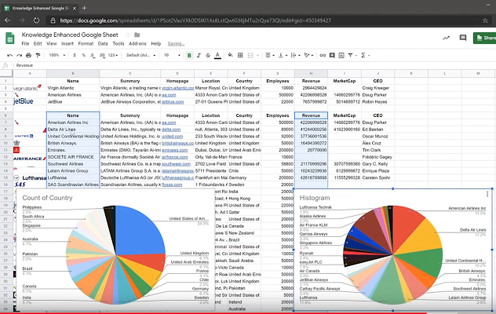Open the Histogram chart three-dot menu
This screenshot has width=496, height=314.
[487, 194]
